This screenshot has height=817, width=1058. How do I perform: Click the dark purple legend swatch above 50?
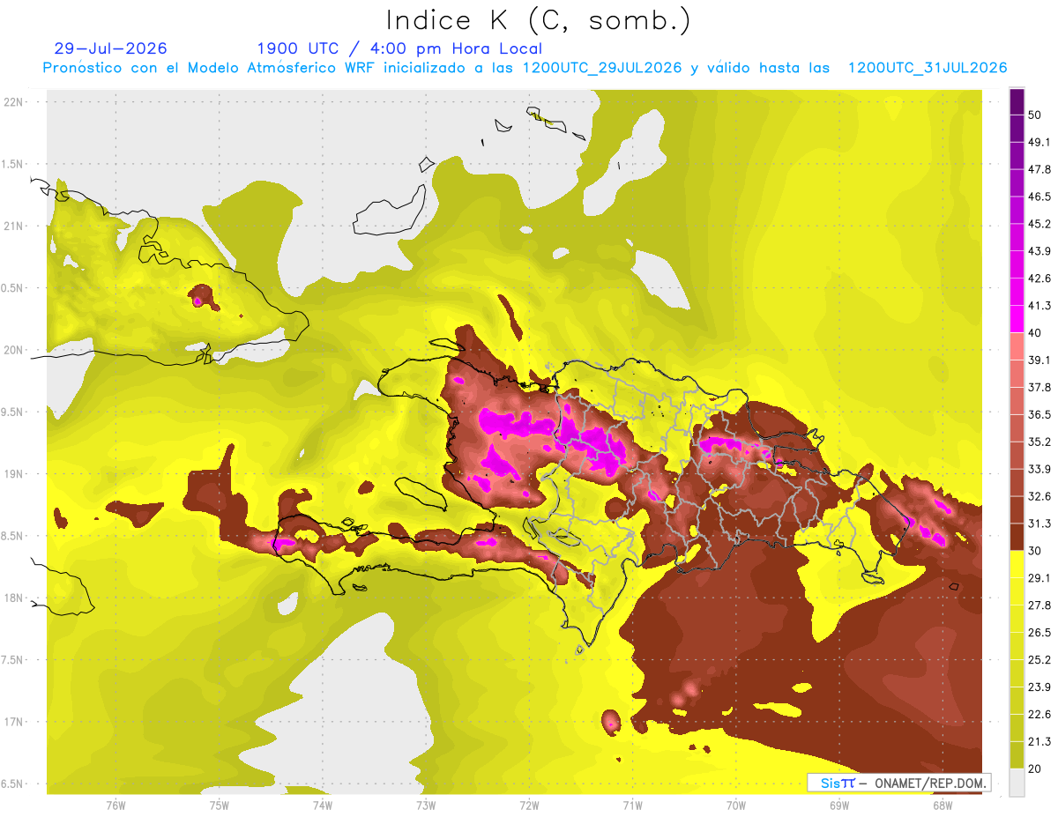(x=1017, y=101)
